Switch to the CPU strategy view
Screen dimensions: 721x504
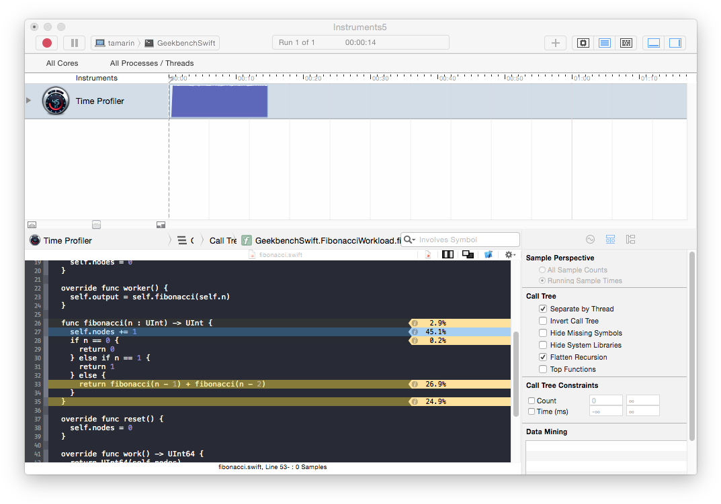[583, 43]
